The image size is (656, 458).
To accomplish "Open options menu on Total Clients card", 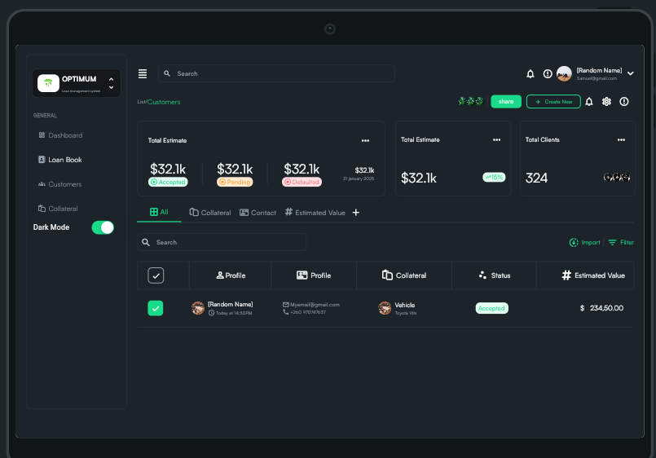I will [621, 139].
